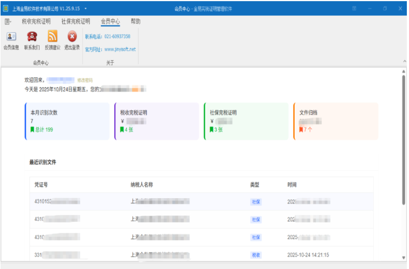Open the quick access dropdown arrow in title bar
Image resolution: width=409 pixels, height=269 pixels.
[x=86, y=9]
